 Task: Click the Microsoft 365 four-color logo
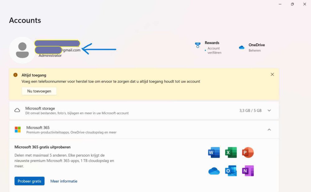[x=18, y=130]
